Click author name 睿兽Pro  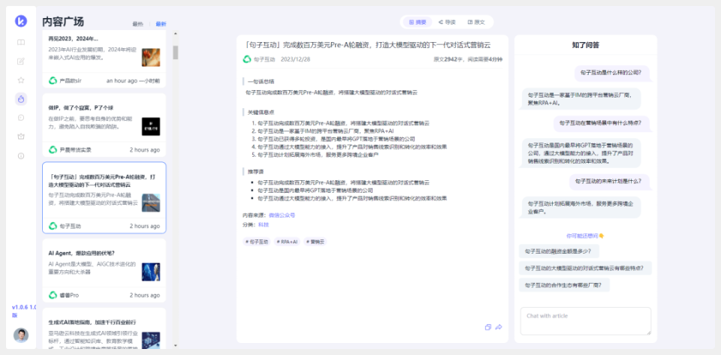coord(69,295)
